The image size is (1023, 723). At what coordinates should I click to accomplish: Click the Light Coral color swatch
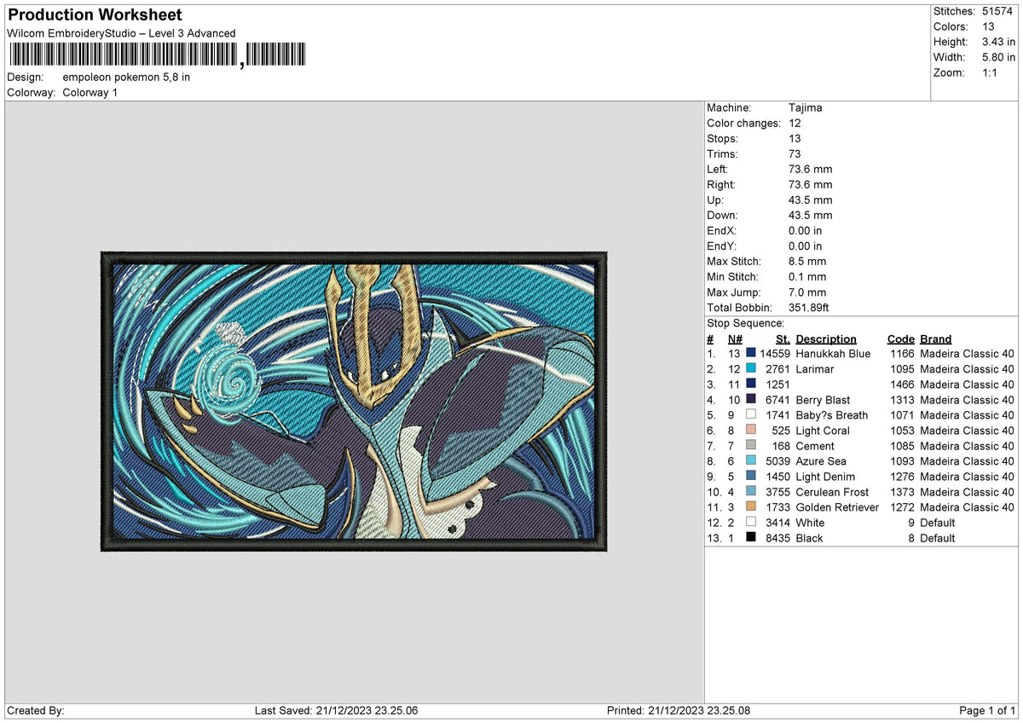750,431
